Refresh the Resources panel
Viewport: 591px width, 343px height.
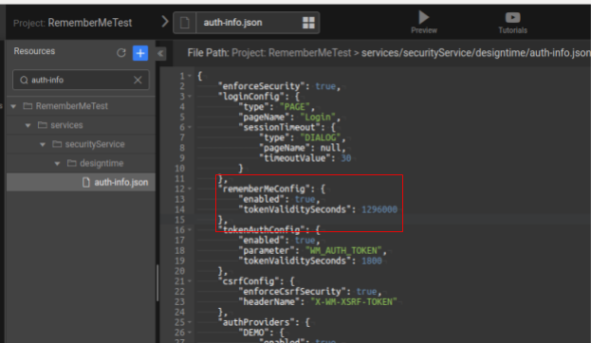pyautogui.click(x=121, y=53)
